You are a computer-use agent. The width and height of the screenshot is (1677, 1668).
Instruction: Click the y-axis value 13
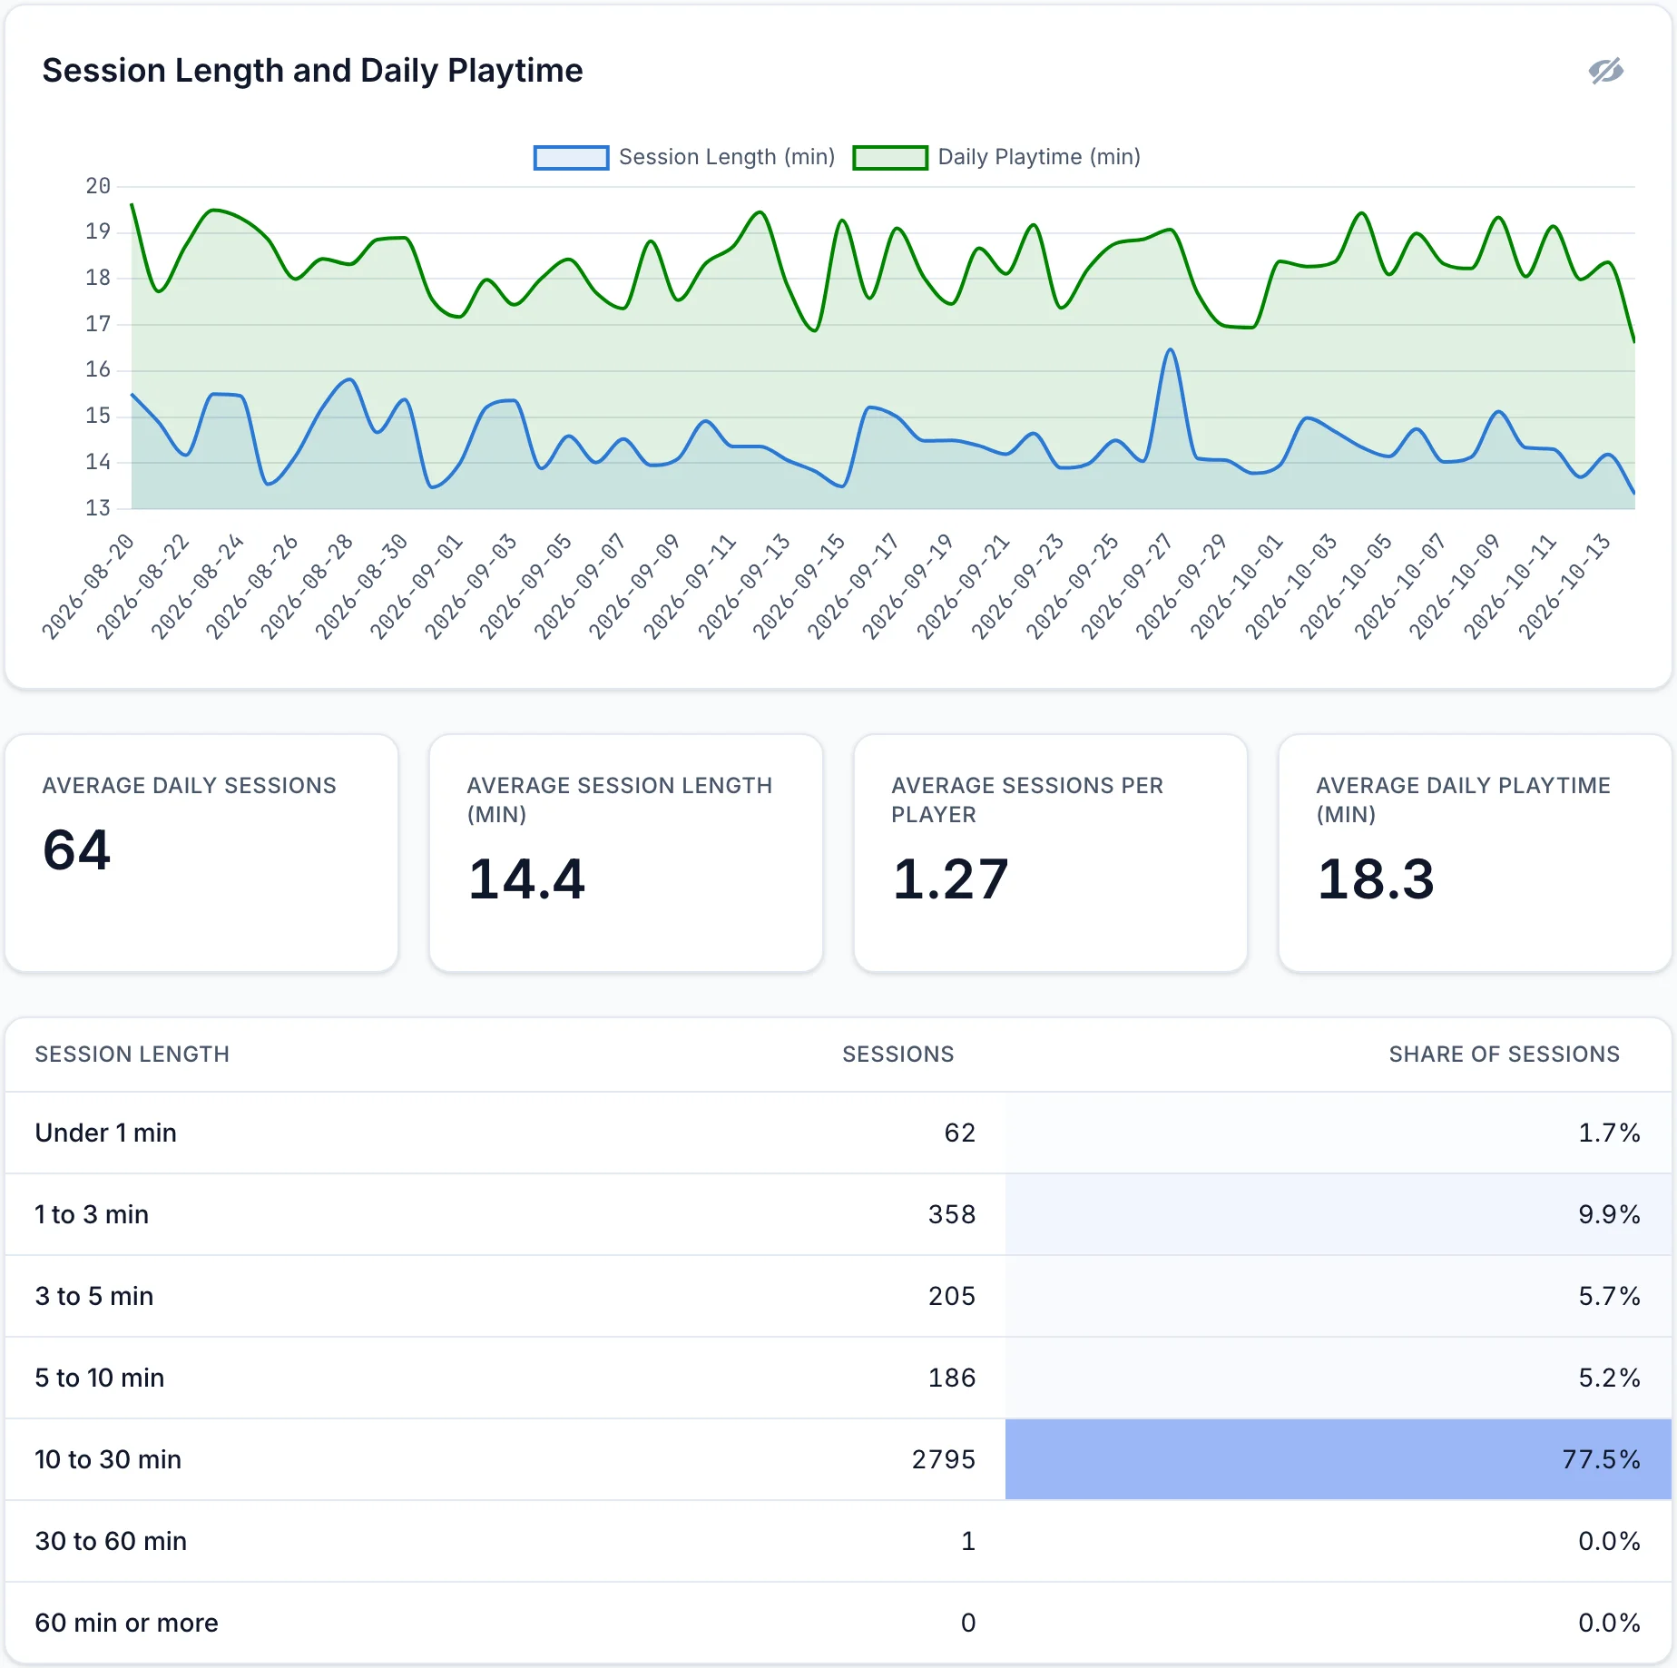coord(98,508)
